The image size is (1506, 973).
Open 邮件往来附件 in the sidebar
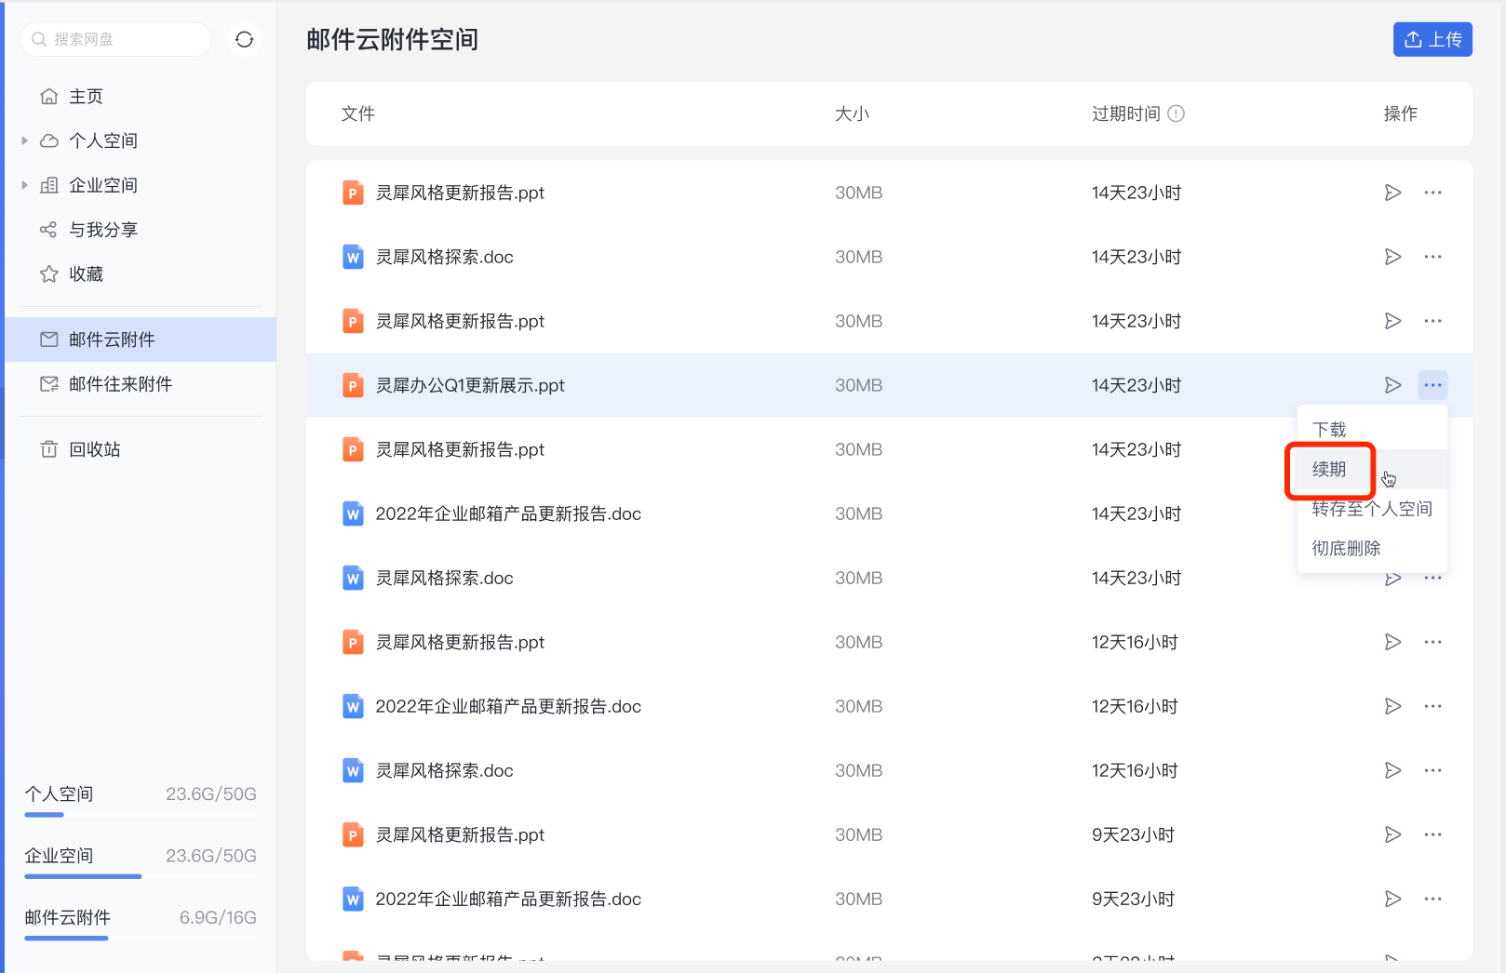point(122,383)
